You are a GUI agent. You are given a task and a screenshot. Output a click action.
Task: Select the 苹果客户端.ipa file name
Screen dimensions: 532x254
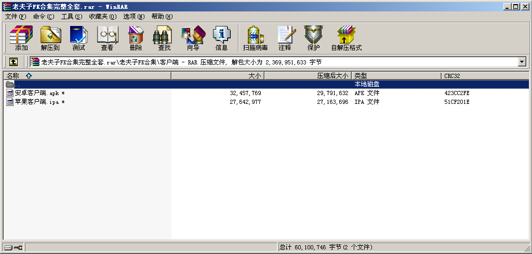(x=39, y=102)
